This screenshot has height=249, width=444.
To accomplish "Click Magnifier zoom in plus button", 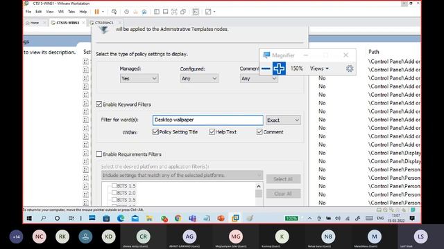I will (x=279, y=68).
